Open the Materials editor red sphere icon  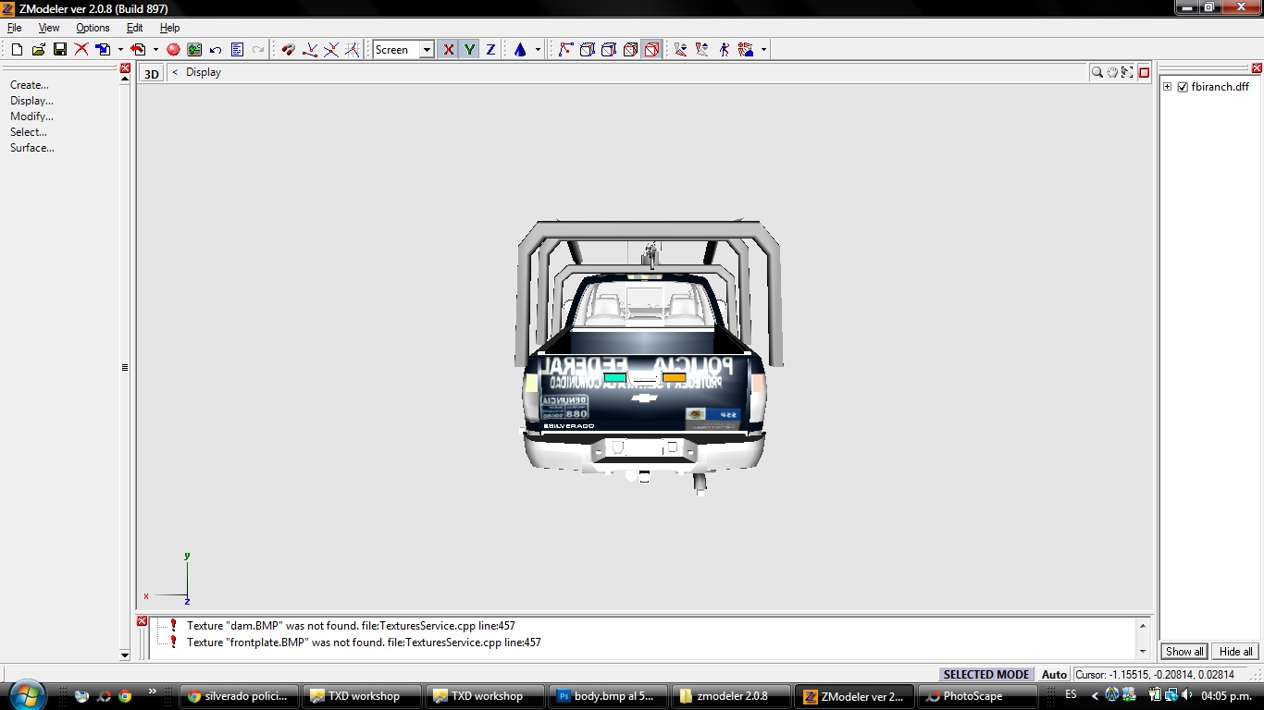tap(173, 50)
